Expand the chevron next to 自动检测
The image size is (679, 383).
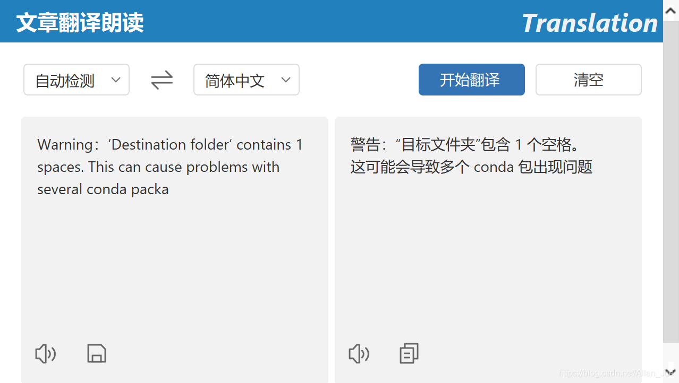(x=116, y=80)
